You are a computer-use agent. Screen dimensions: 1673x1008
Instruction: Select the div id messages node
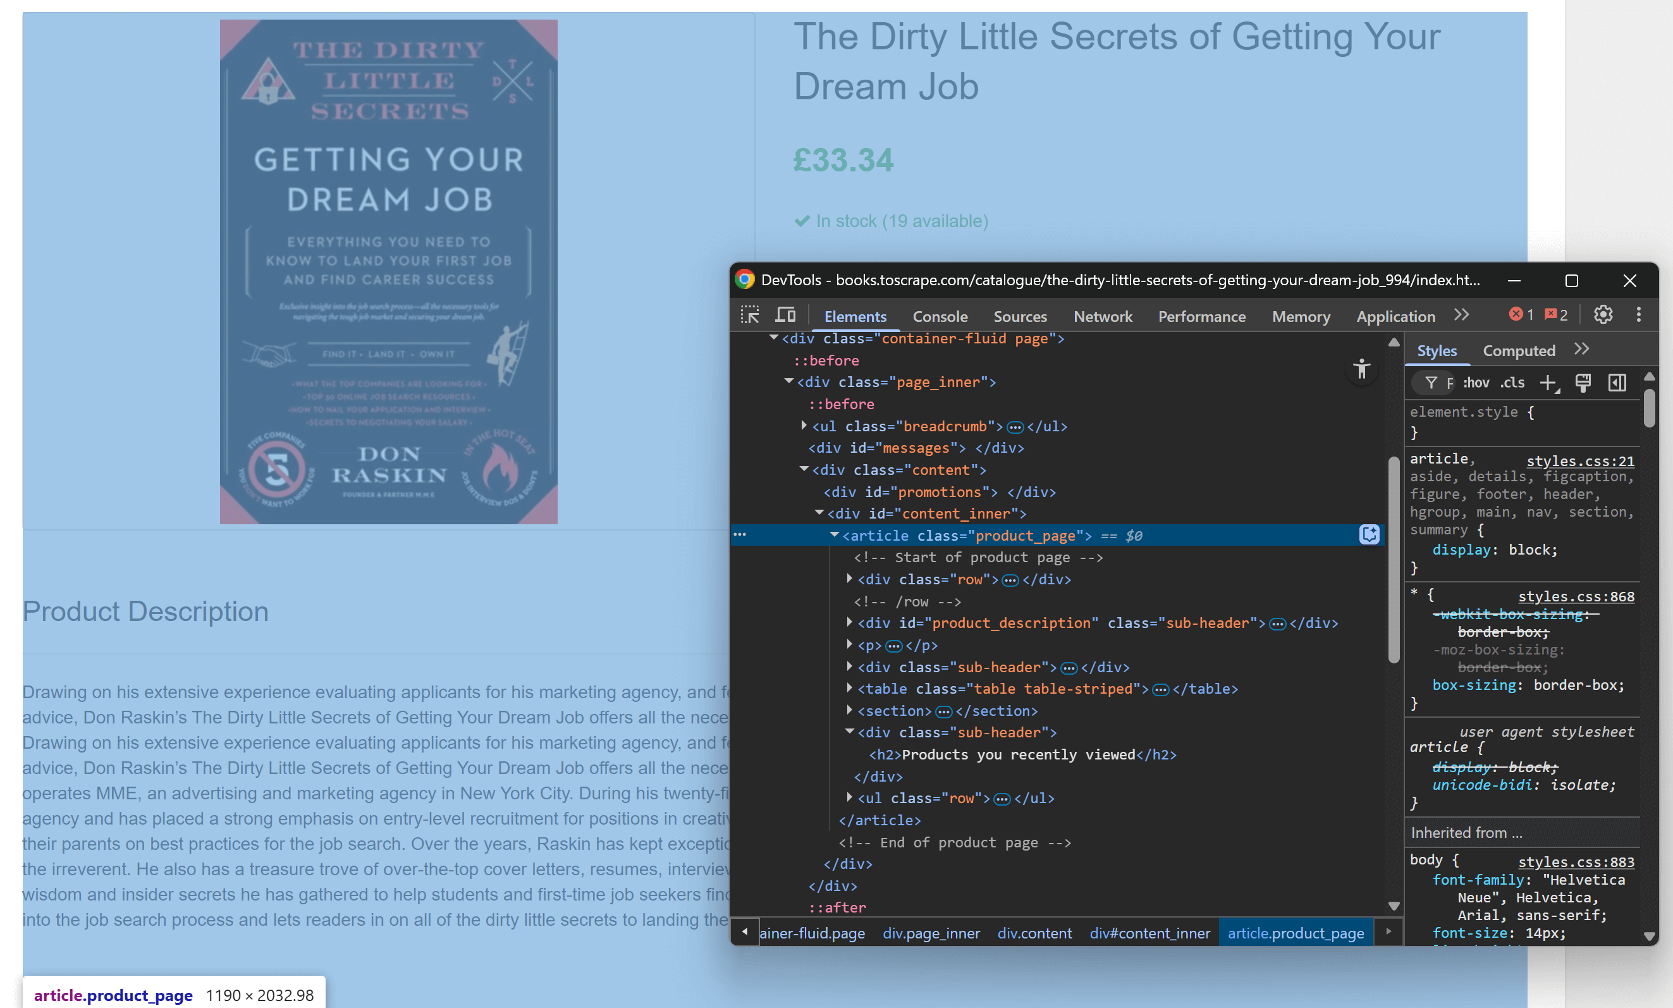click(x=916, y=448)
